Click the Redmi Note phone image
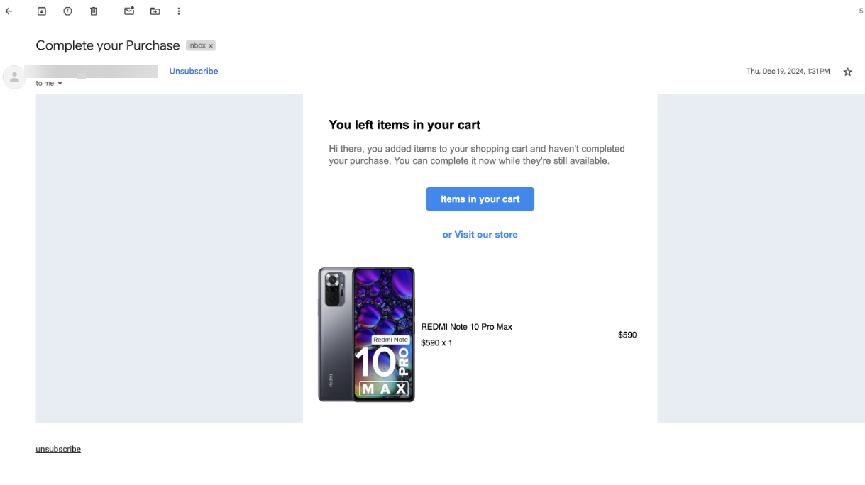The width and height of the screenshot is (865, 485). (x=366, y=334)
